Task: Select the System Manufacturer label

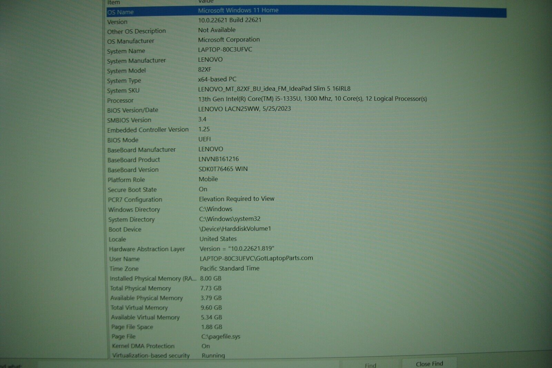Action: (136, 61)
